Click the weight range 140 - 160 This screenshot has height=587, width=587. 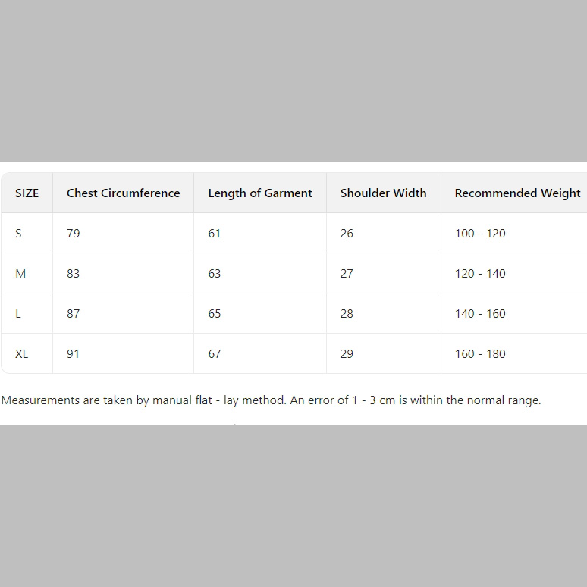480,314
